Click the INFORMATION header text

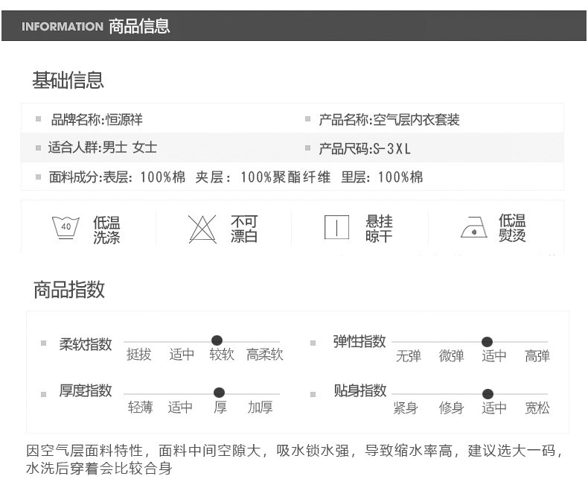coord(63,27)
